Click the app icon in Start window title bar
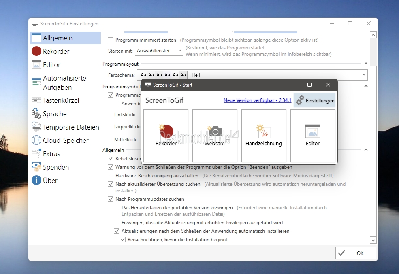 pos(147,85)
